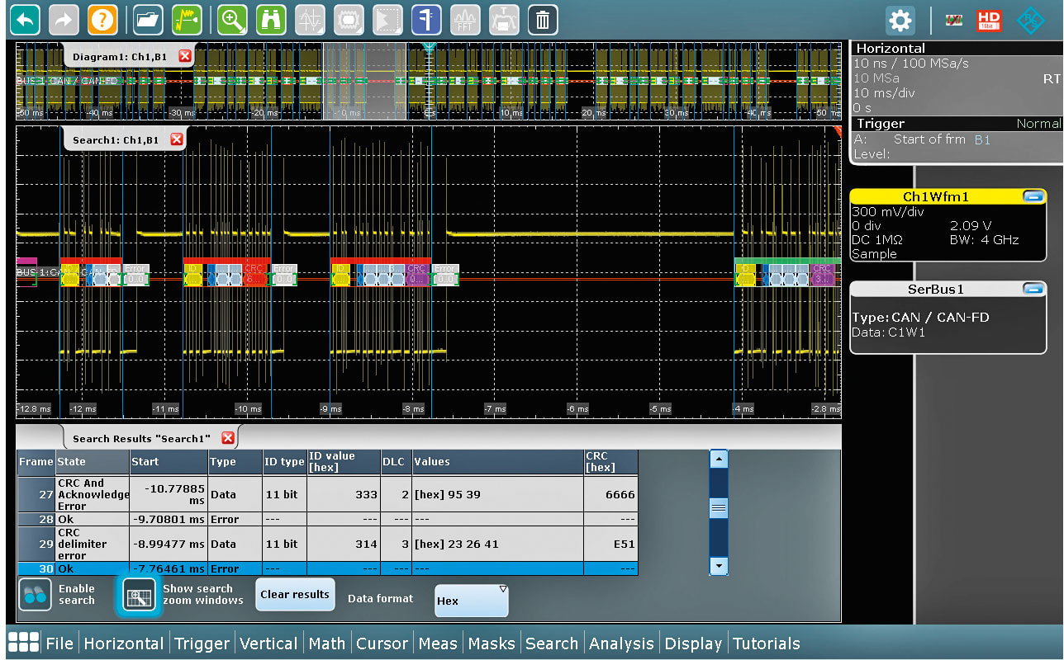Toggle Show search zoom windows

point(139,595)
